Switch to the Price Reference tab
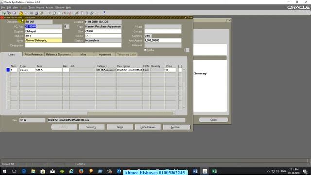 [34, 54]
